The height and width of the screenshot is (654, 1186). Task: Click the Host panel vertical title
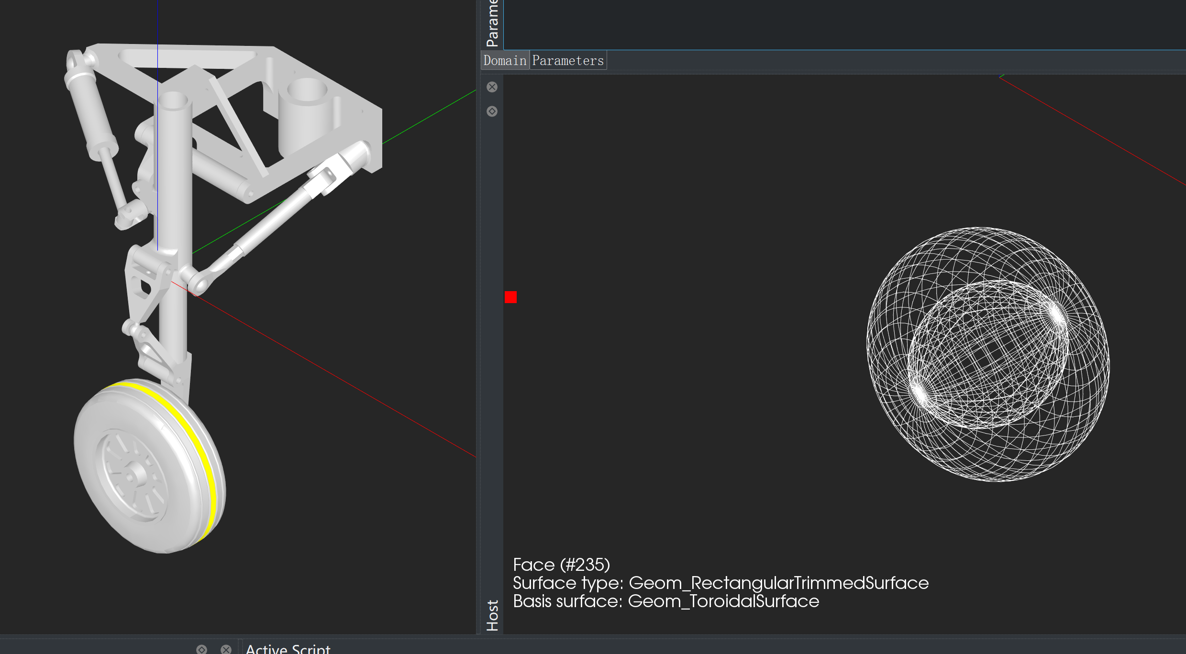click(492, 615)
